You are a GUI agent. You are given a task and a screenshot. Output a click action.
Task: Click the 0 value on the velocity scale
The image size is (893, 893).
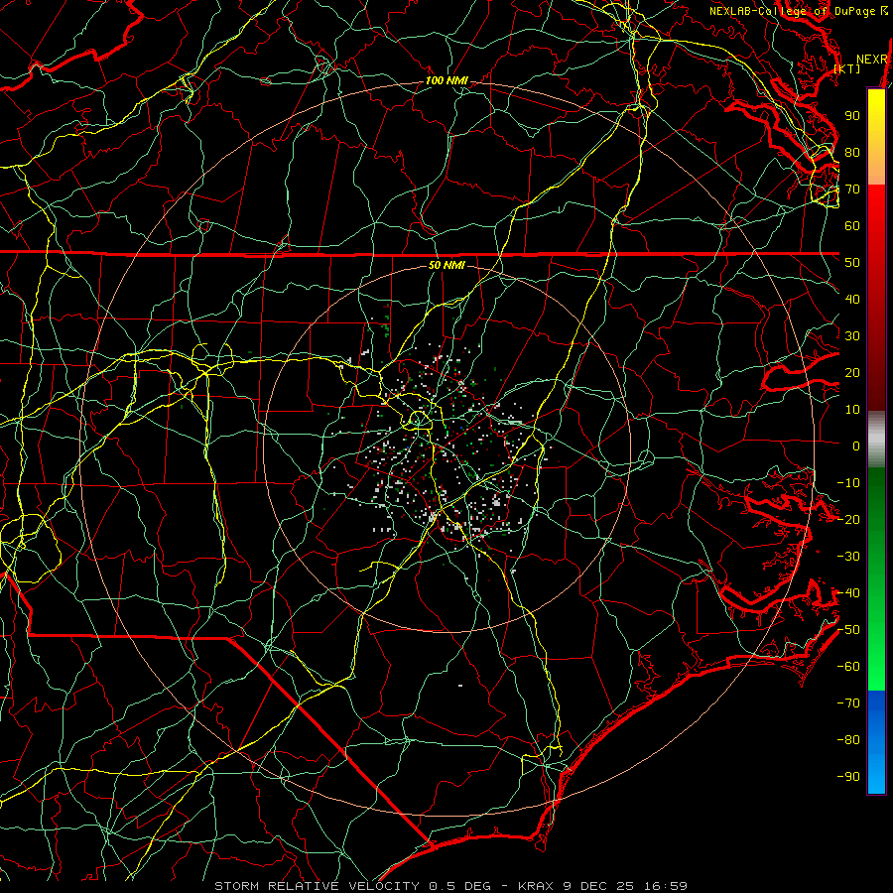(856, 446)
